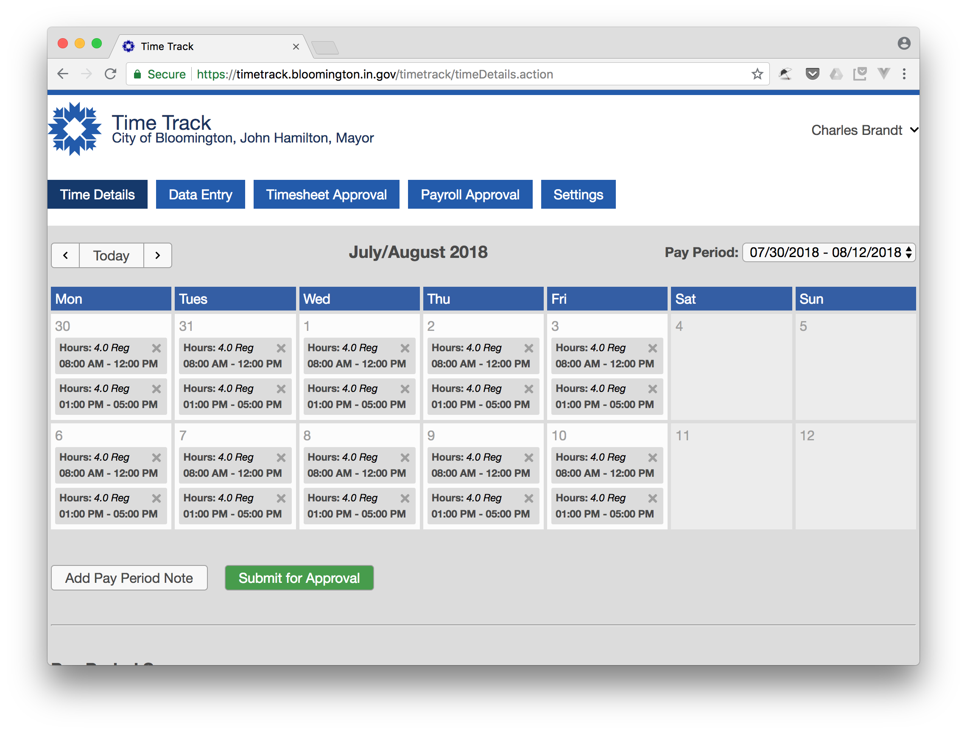Screen dimensions: 967x733
Task: Click Add Pay Period Note
Action: pyautogui.click(x=129, y=578)
